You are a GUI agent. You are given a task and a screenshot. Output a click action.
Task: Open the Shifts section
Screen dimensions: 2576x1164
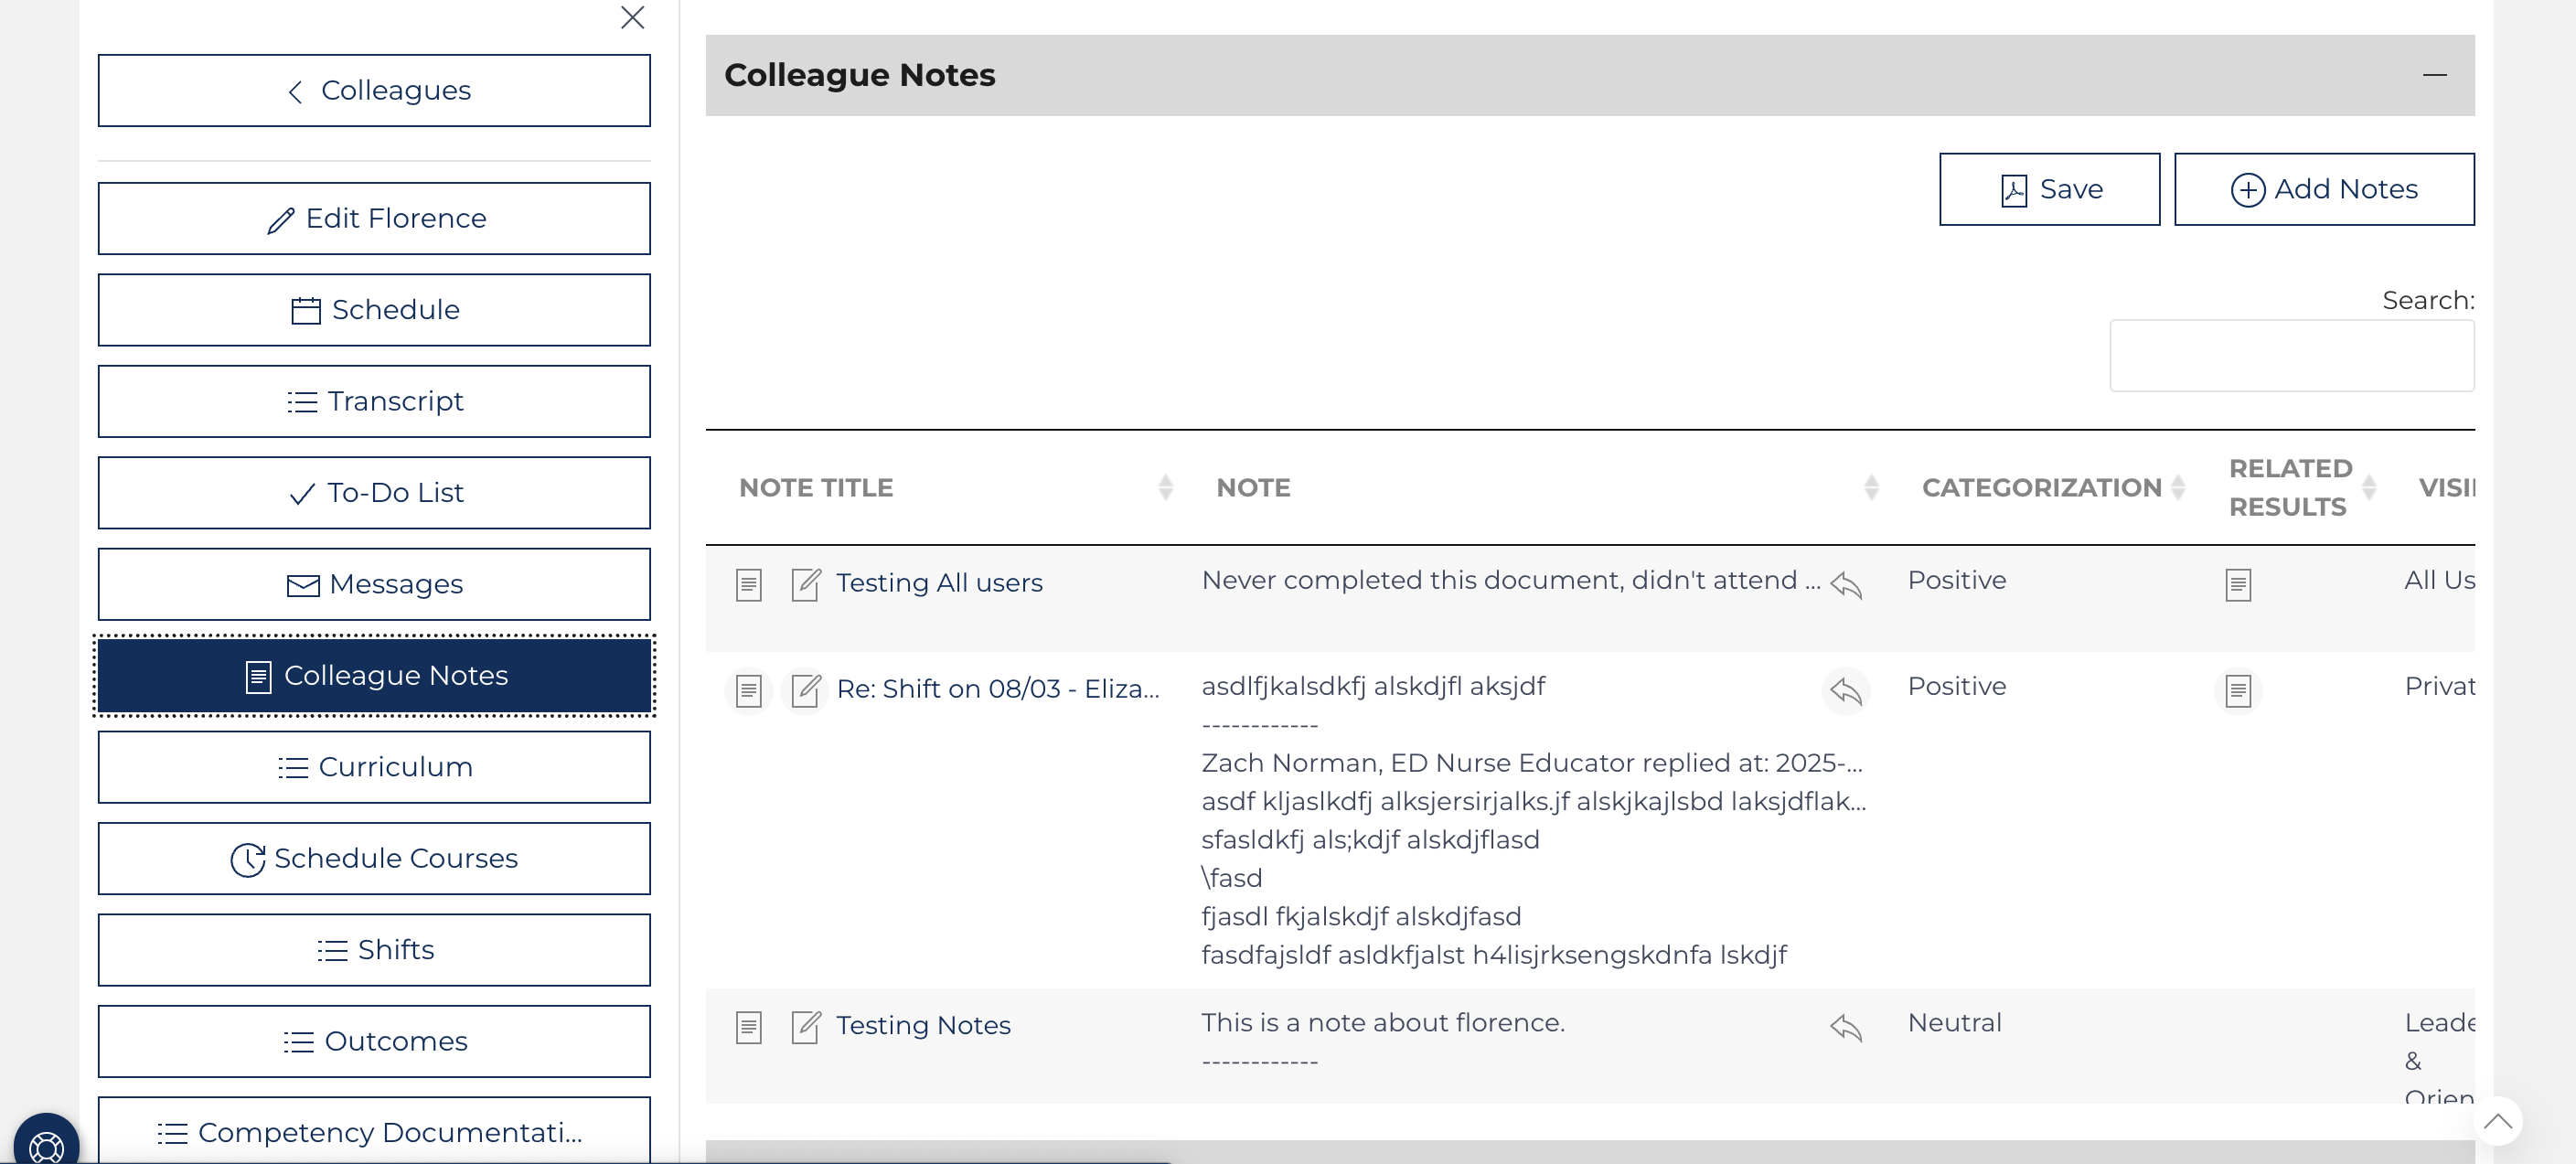click(375, 949)
